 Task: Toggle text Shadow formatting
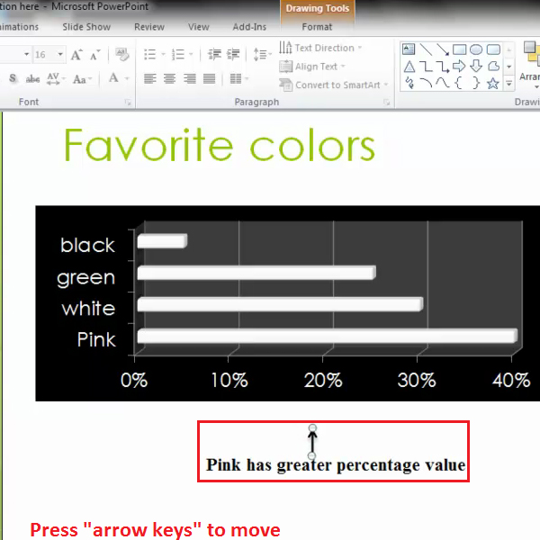pos(13,78)
